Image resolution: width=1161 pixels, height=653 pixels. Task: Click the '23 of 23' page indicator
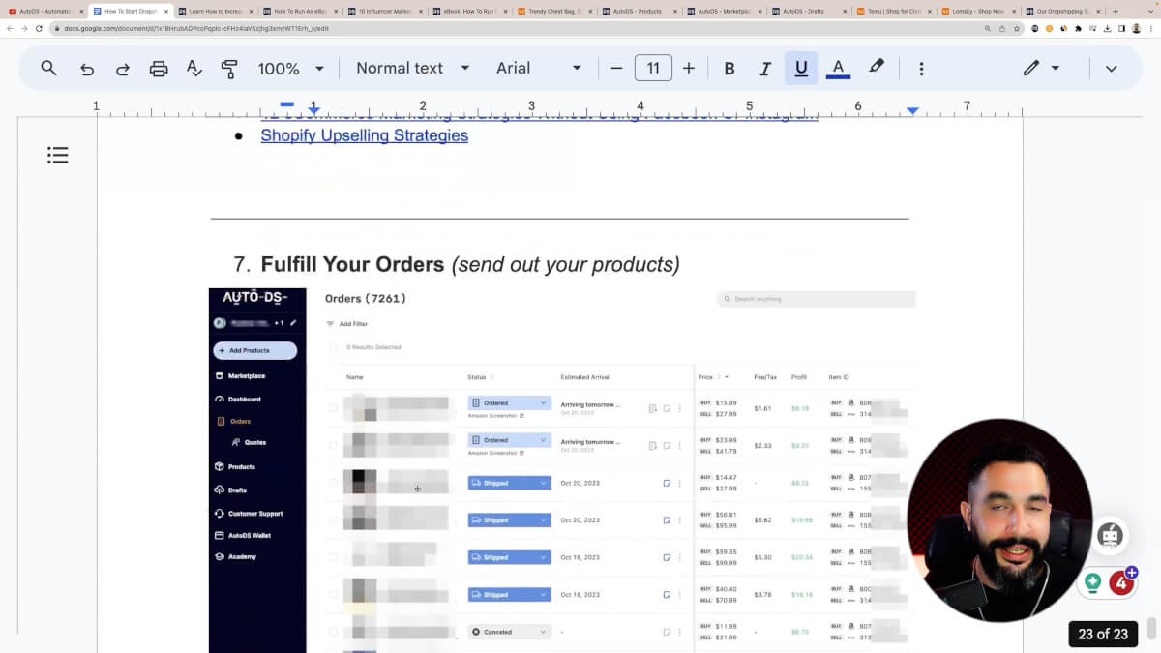pyautogui.click(x=1103, y=635)
